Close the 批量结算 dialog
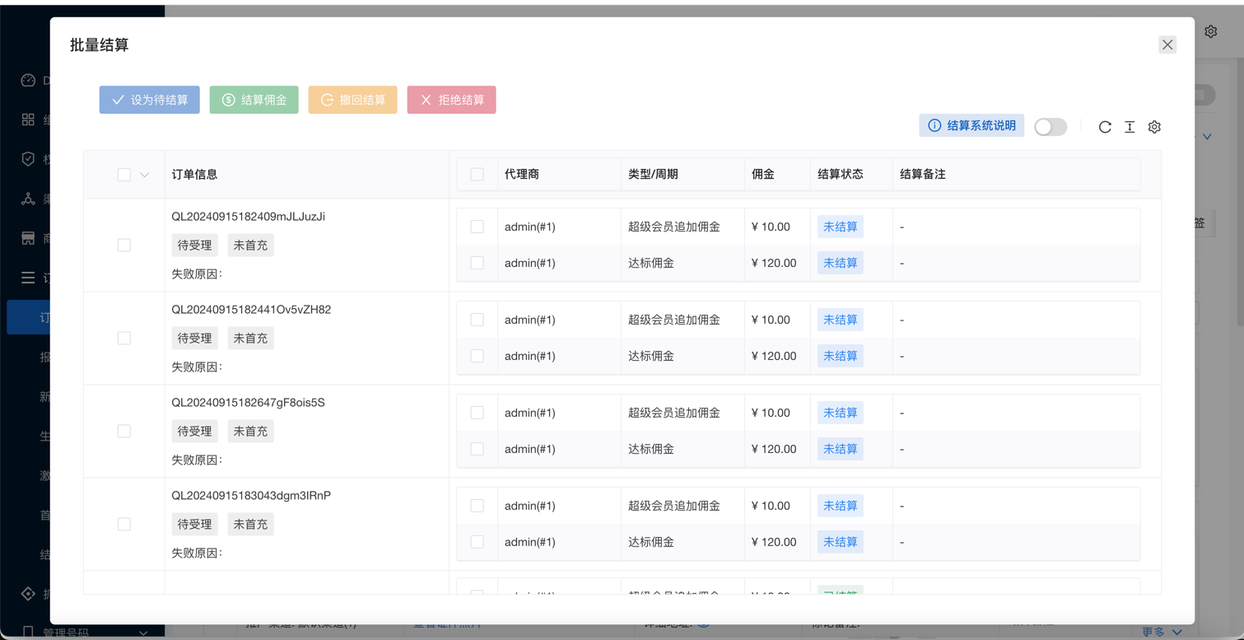1244x640 pixels. (x=1167, y=45)
